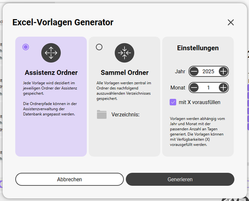Screen dimensions: 249x201
Task: Increase the Monat value with plus
Action: (223, 88)
